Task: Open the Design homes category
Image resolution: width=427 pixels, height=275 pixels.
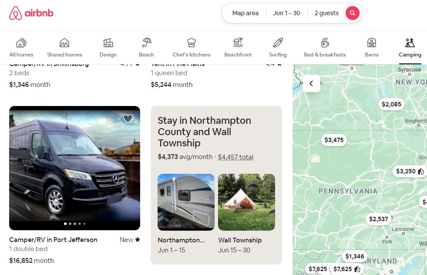Action: point(108,47)
